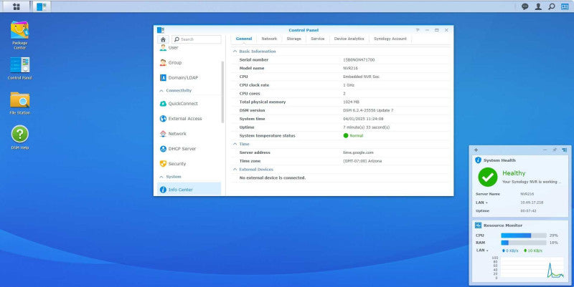Click the Control Panel help question mark
574x287 pixels.
[x=418, y=30]
